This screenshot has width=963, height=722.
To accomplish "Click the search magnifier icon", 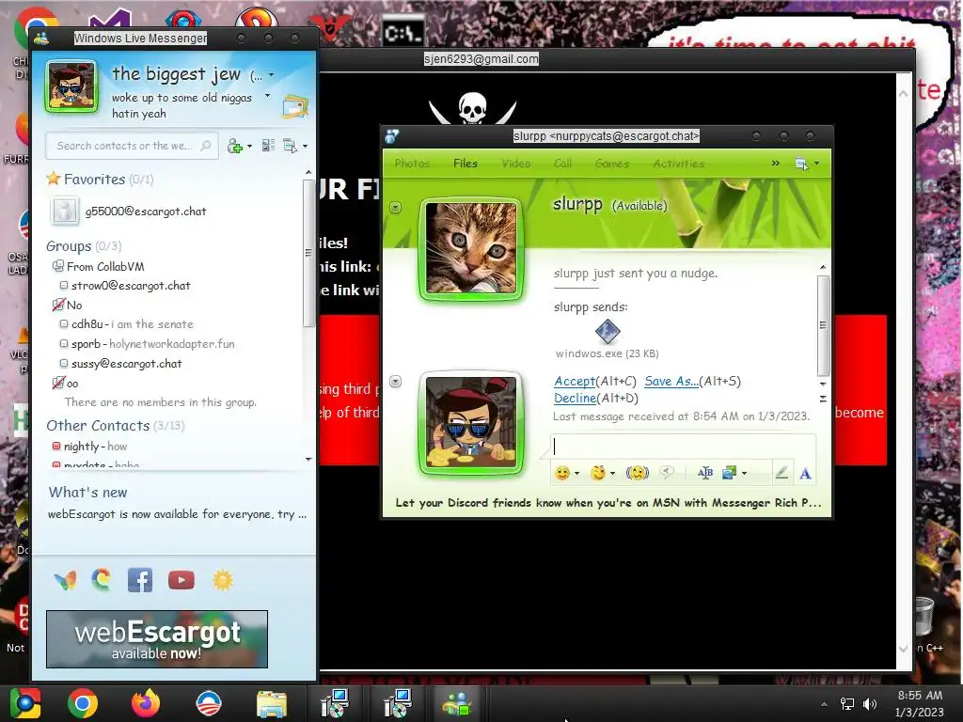I will click(x=206, y=146).
